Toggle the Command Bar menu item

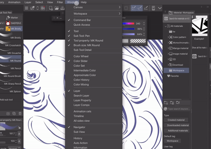point(94,20)
